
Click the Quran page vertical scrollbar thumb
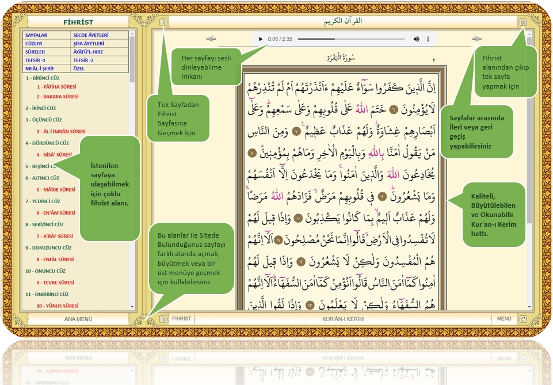529,129
